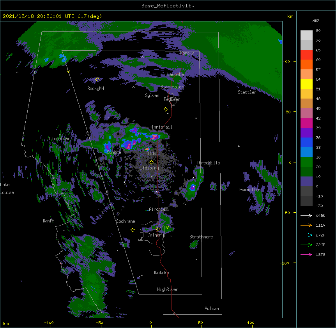
Task: Click the yellow diamond marker south of RedDeer
Action: click(166, 109)
